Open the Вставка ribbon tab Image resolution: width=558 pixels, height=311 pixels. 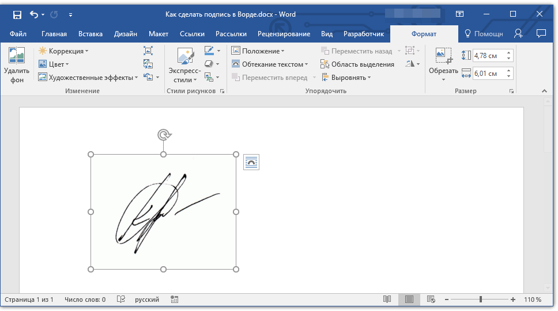coord(91,34)
